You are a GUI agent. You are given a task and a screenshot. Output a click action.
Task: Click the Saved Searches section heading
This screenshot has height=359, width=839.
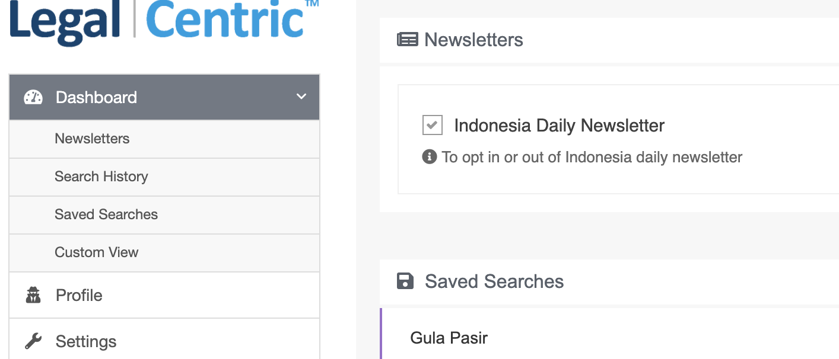[x=494, y=281]
